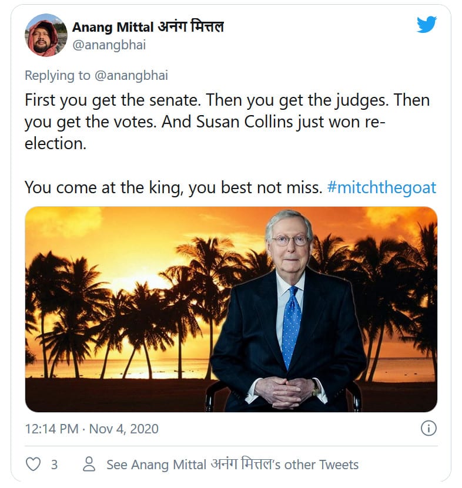
Task: Click the 'Replying to' label text
Action: [58, 76]
